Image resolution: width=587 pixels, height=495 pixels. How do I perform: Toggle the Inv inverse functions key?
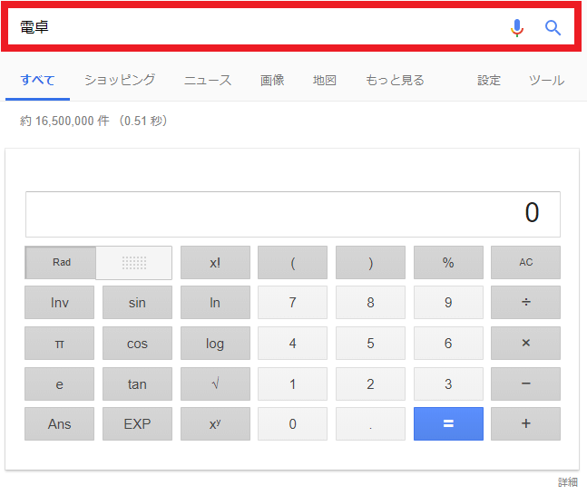click(59, 302)
